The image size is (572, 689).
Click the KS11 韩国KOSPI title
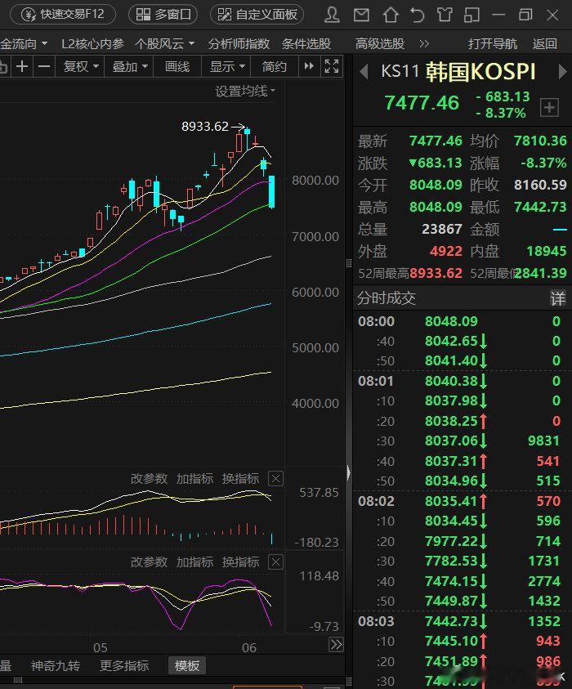[458, 71]
